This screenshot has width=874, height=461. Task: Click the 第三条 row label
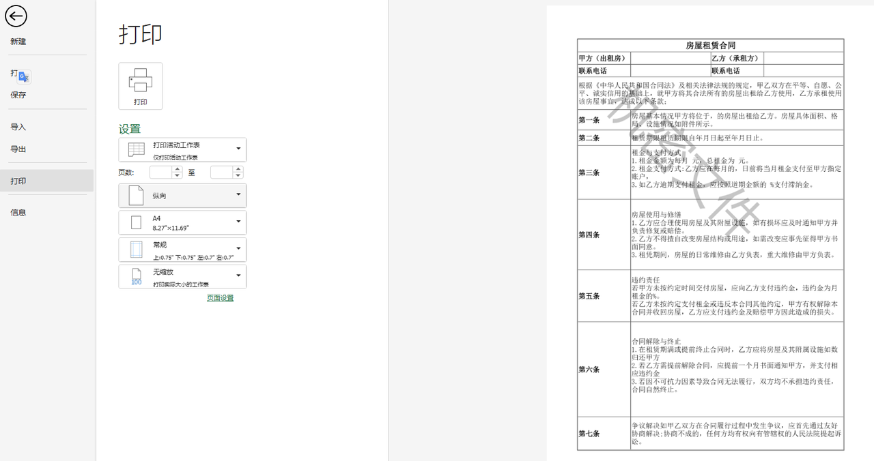pos(589,173)
